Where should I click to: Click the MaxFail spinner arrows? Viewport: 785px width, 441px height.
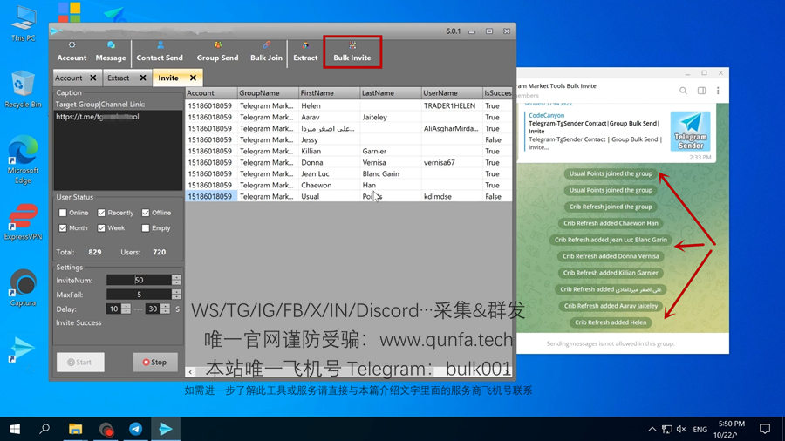click(176, 295)
